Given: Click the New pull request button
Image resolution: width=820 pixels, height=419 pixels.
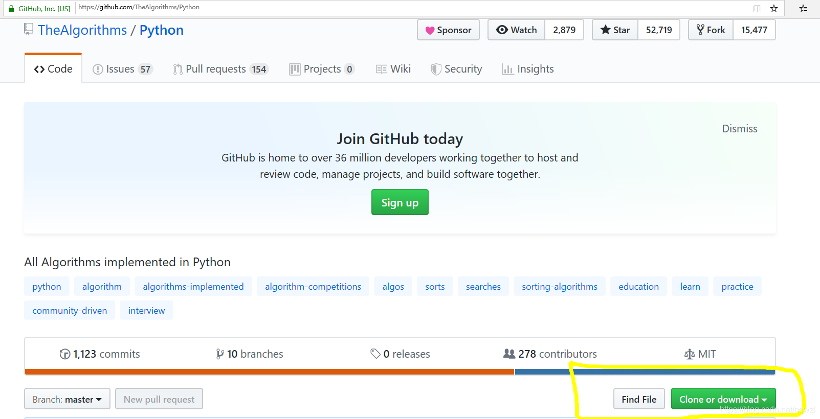Looking at the screenshot, I should (159, 399).
